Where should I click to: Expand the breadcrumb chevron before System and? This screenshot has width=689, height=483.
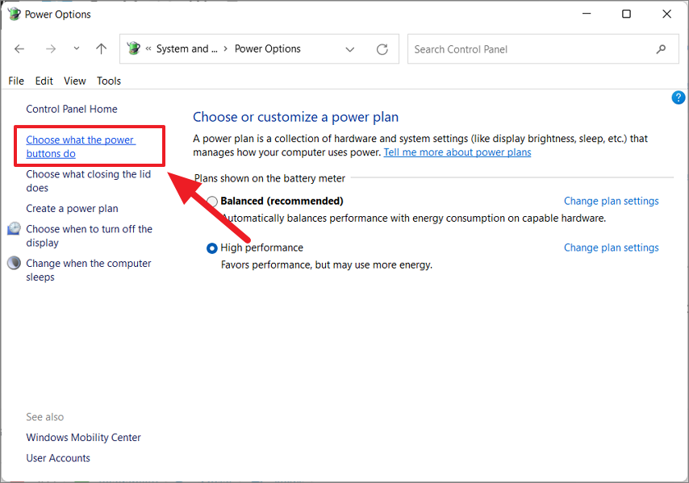click(x=148, y=48)
